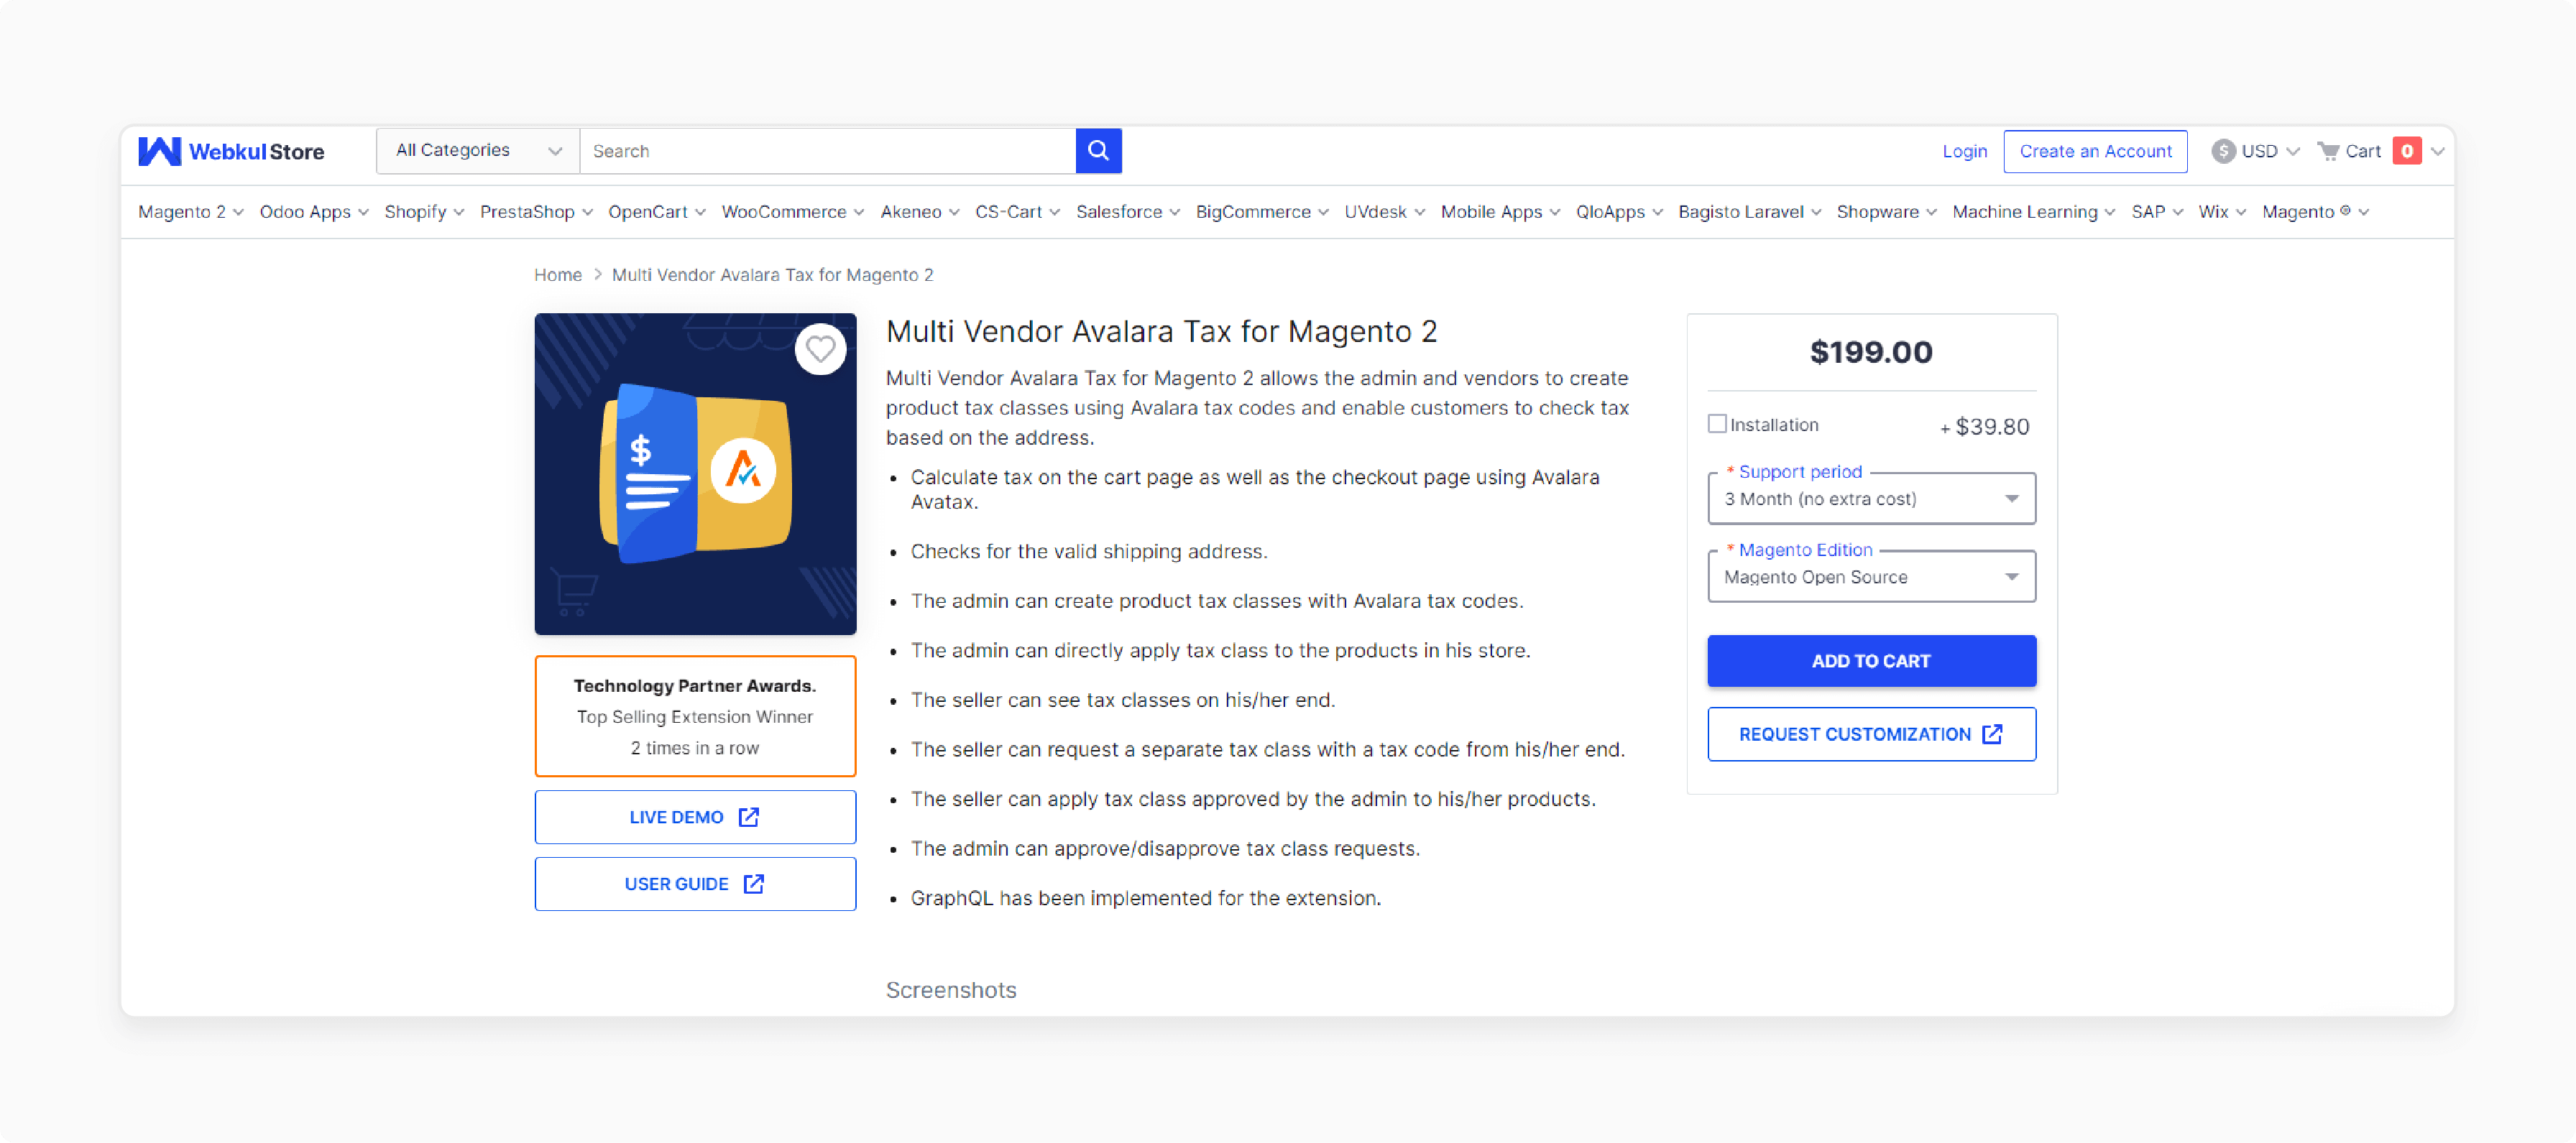Screen dimensions: 2576x1143
Task: Click the search magnifier icon
Action: tap(1098, 151)
